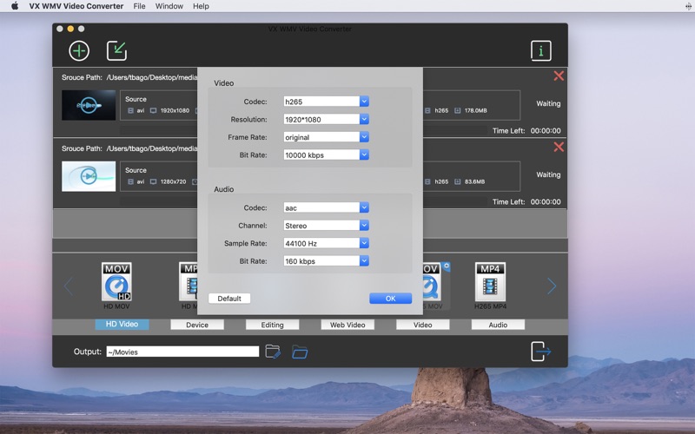Click thumbnail of first 1920x1080 video
695x434 pixels.
click(89, 105)
